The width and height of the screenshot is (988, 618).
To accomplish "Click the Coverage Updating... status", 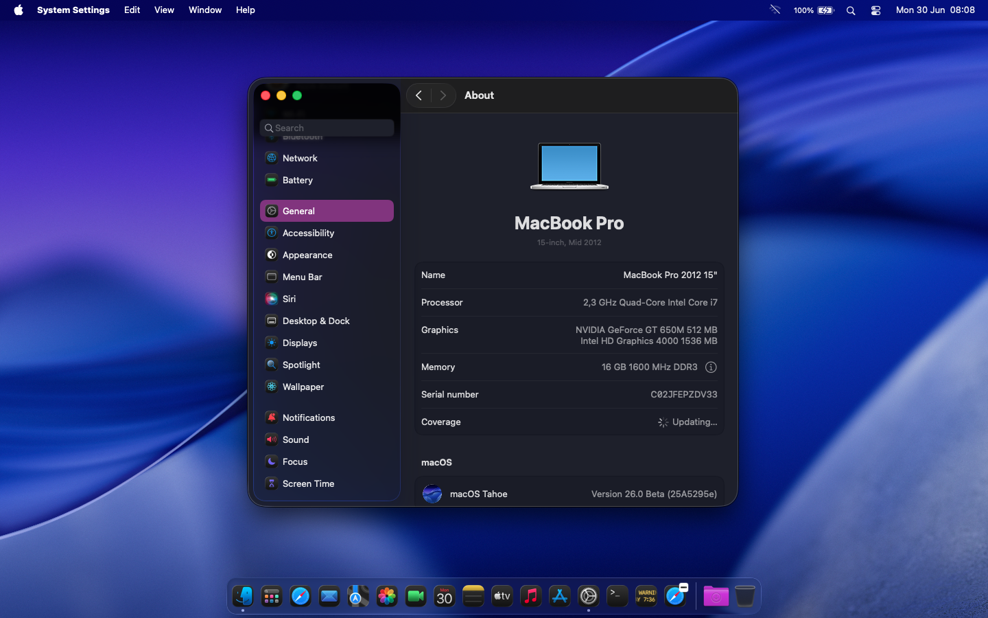I will [687, 422].
